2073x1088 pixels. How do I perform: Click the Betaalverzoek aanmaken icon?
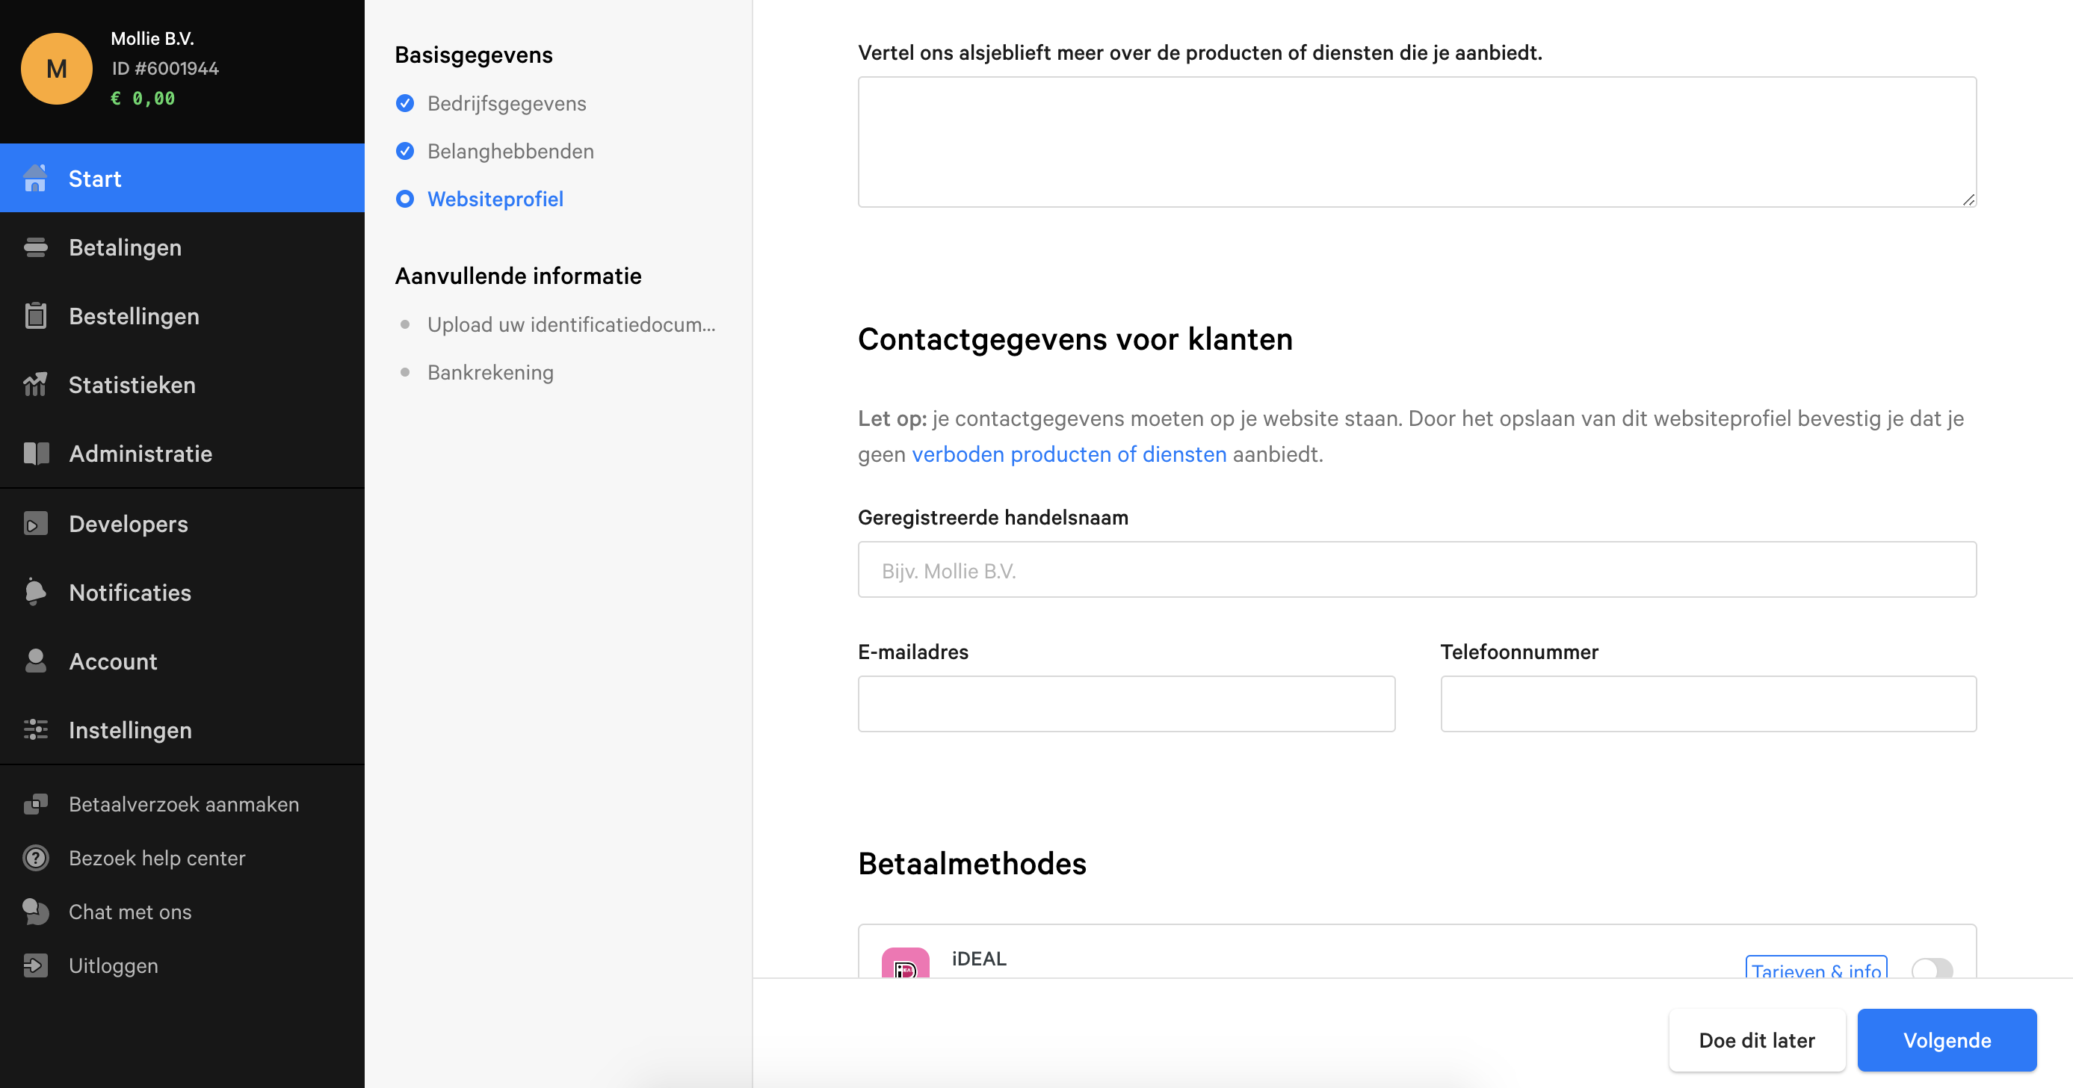(x=35, y=804)
